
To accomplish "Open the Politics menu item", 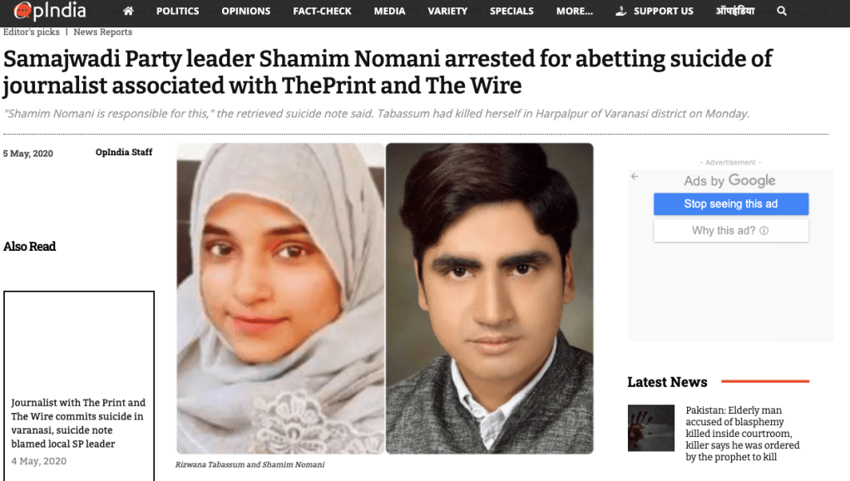I will click(x=177, y=11).
